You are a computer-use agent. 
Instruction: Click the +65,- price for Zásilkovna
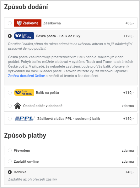point(130,23)
